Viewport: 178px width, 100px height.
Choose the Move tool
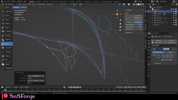7,19
